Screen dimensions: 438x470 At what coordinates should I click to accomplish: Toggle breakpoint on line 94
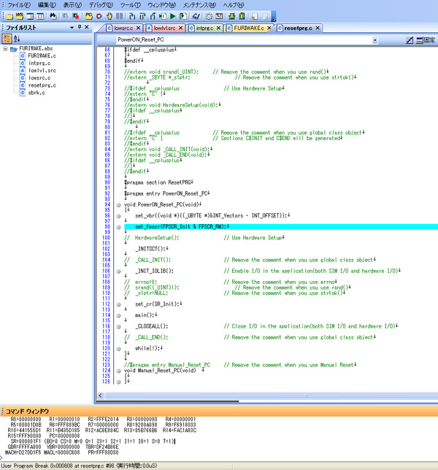[118, 205]
